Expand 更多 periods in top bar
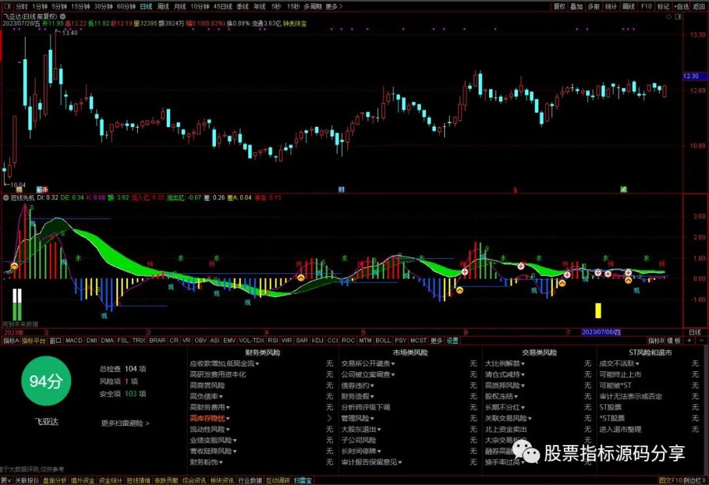The image size is (709, 485). coord(333,7)
